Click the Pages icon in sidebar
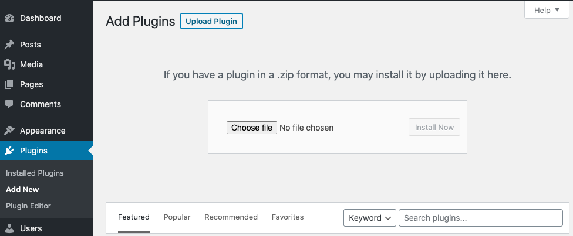 click(9, 84)
